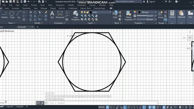The height and width of the screenshot is (109, 194).
Task: Switch to the Annotate ribbon tab
Action: click(15, 8)
